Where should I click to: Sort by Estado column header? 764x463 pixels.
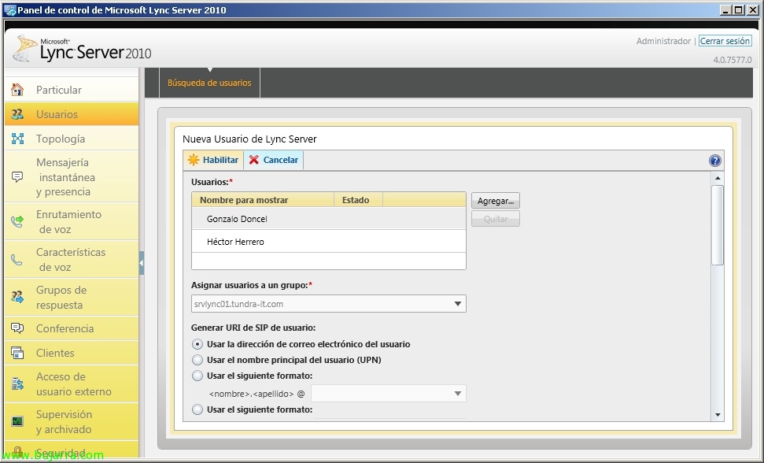click(x=359, y=200)
